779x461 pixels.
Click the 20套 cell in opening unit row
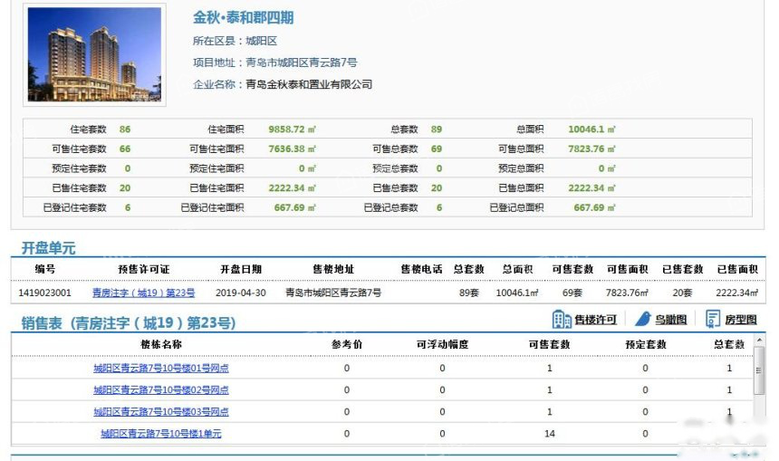[x=682, y=293]
